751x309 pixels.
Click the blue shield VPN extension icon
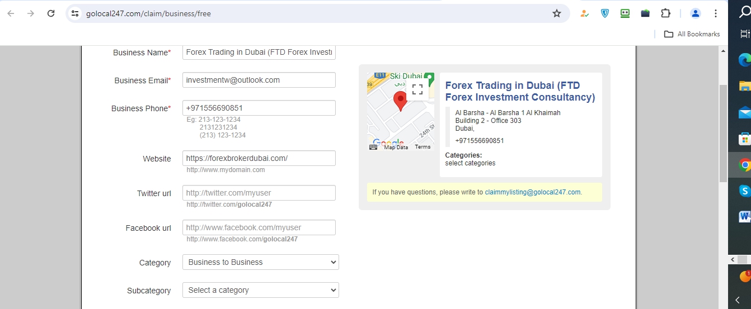(605, 13)
